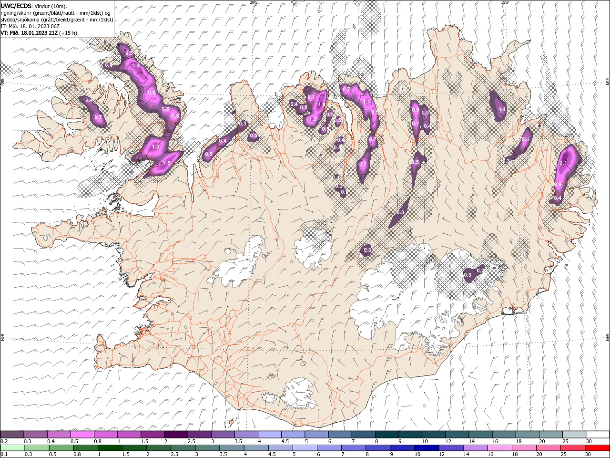Click the '0.4' label on the snow scale

(x=51, y=441)
